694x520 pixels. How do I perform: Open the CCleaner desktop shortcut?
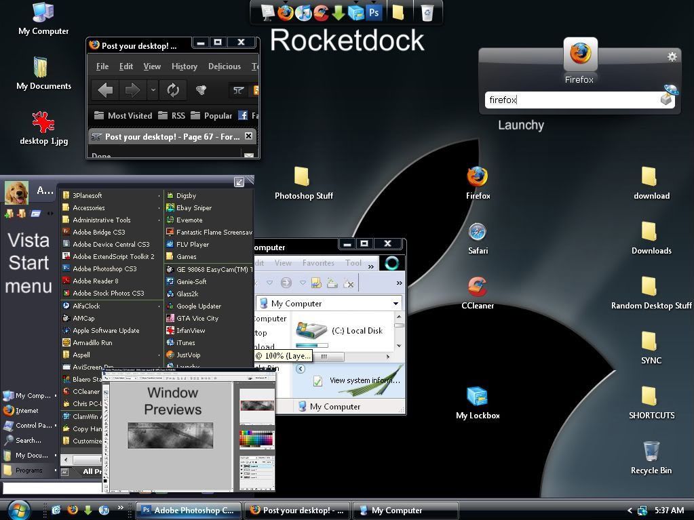coord(478,293)
